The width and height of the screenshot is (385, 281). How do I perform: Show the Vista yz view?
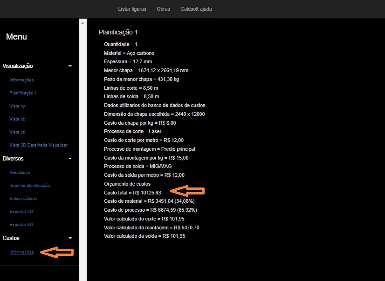17,132
